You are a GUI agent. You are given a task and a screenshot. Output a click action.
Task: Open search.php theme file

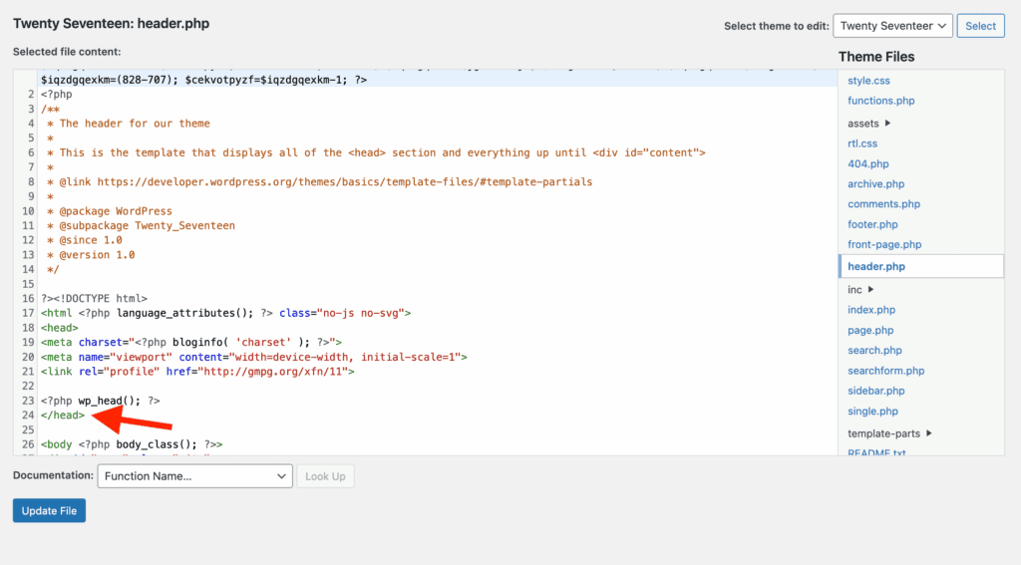874,350
